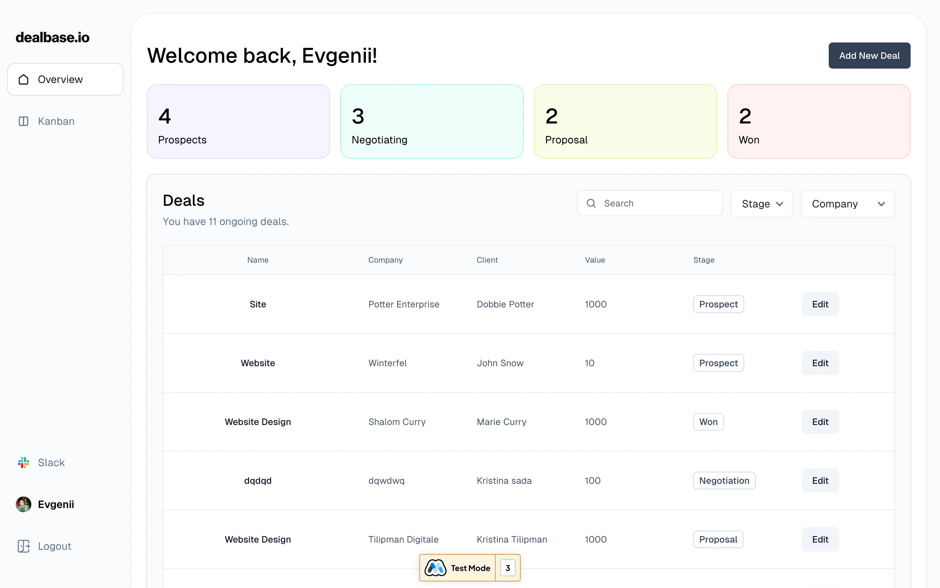Image resolution: width=940 pixels, height=588 pixels.
Task: Focus the deals Search field
Action: [650, 204]
